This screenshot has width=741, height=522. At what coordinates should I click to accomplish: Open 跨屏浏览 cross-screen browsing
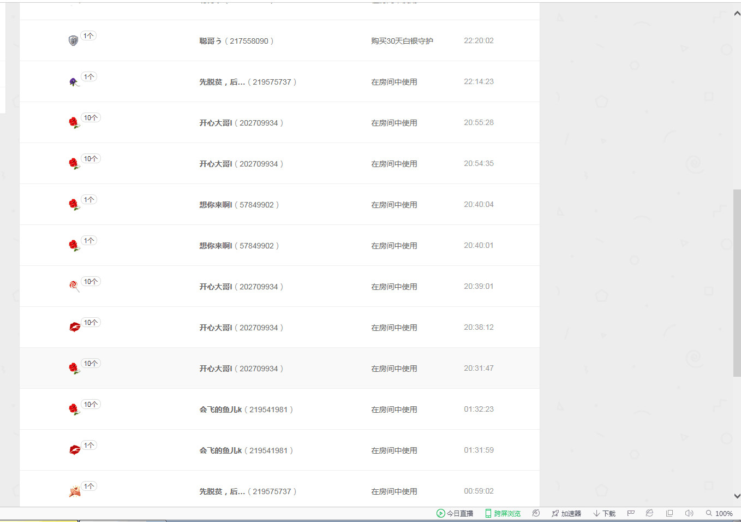[503, 513]
